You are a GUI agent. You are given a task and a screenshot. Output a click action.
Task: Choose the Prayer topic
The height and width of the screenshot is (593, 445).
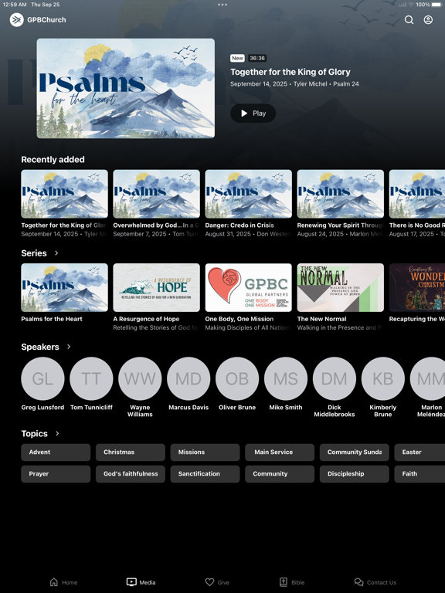pos(56,474)
